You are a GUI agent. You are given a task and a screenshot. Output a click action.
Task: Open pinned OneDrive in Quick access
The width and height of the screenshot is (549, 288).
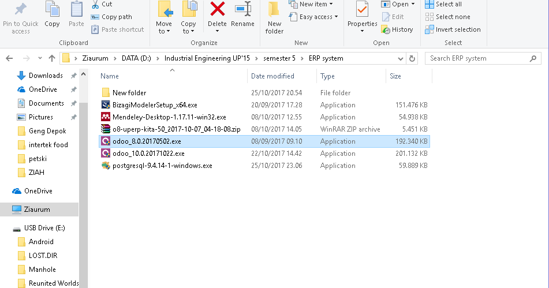pyautogui.click(x=43, y=89)
